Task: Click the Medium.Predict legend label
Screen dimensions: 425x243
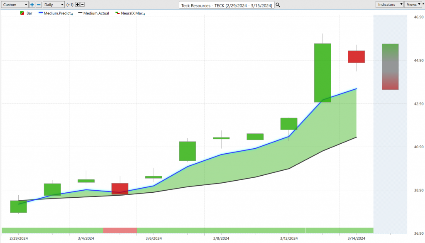Action: 57,13
